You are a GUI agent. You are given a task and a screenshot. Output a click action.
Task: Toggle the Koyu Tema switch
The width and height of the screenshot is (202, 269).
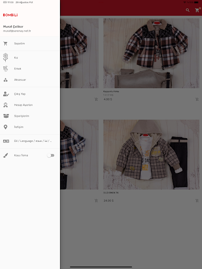click(x=50, y=156)
